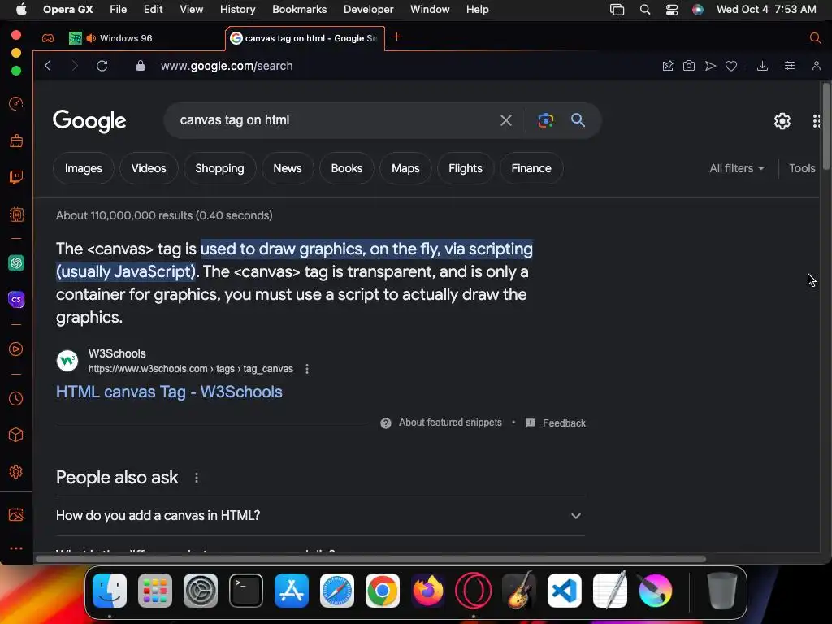832x624 pixels.
Task: Expand All filters dropdown
Action: coord(737,168)
